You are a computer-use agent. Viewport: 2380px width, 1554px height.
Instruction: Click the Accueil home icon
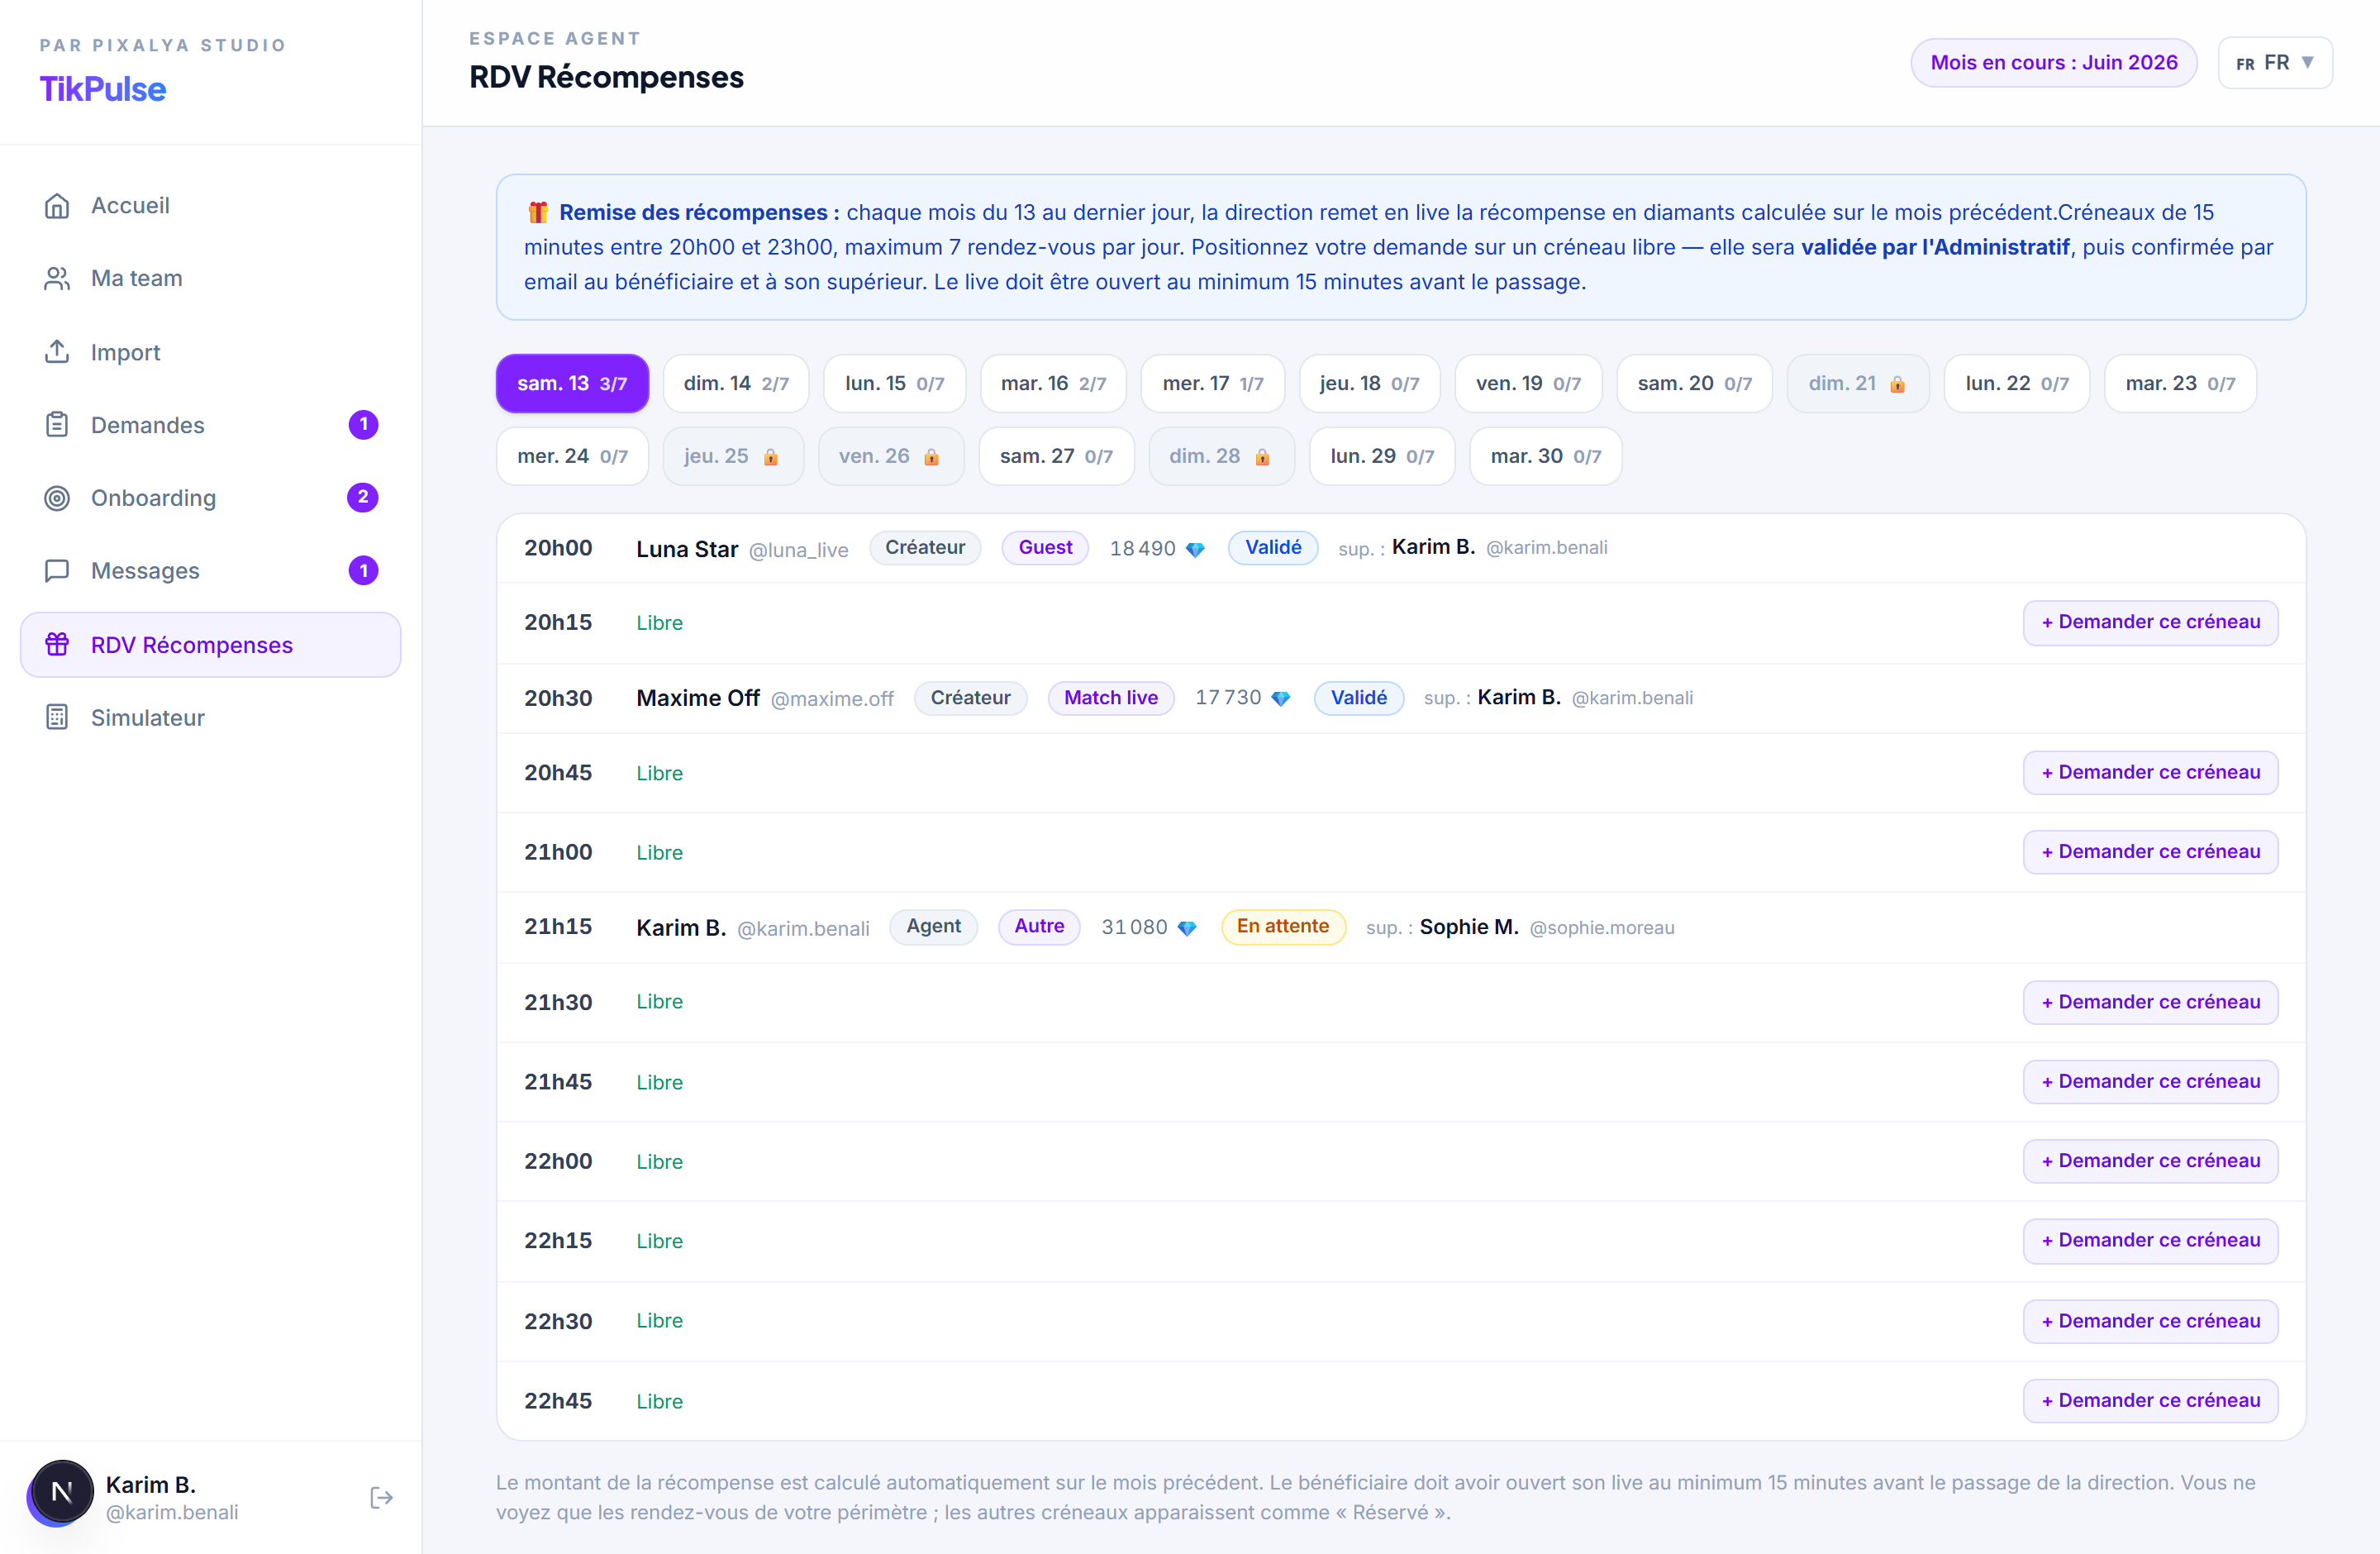[57, 206]
